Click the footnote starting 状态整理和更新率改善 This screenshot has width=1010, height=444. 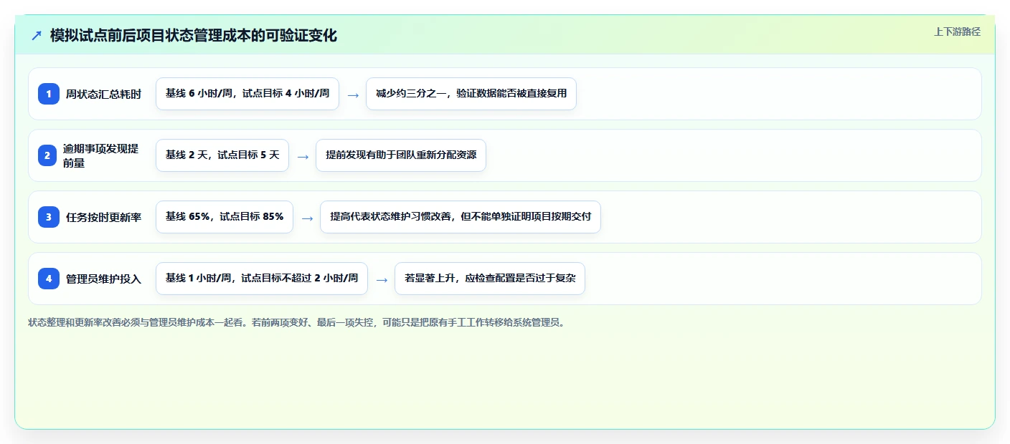[297, 322]
